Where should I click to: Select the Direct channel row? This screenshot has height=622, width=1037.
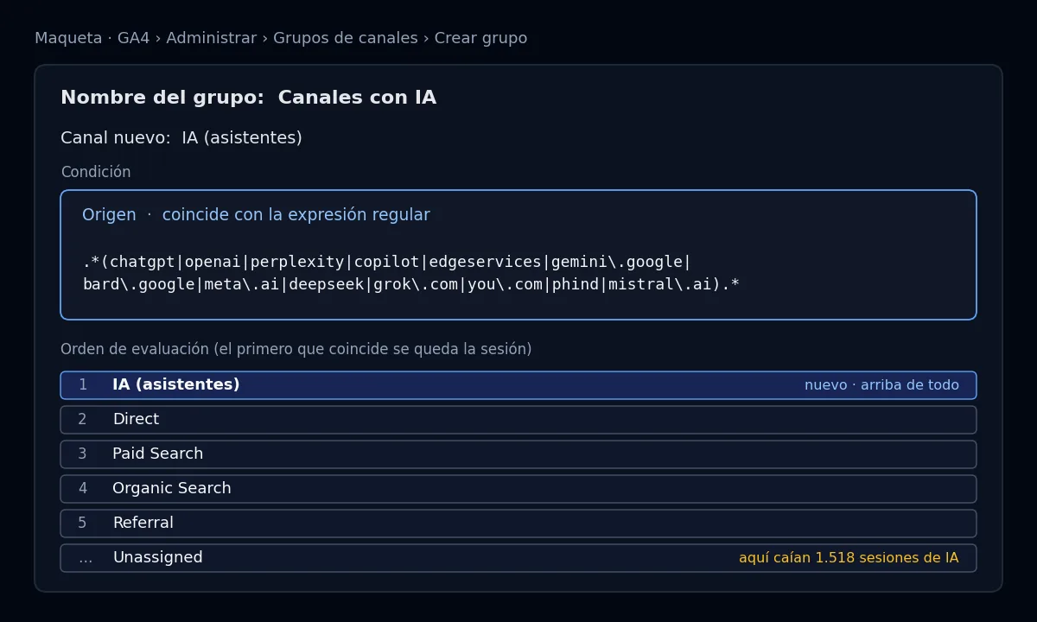(x=518, y=420)
